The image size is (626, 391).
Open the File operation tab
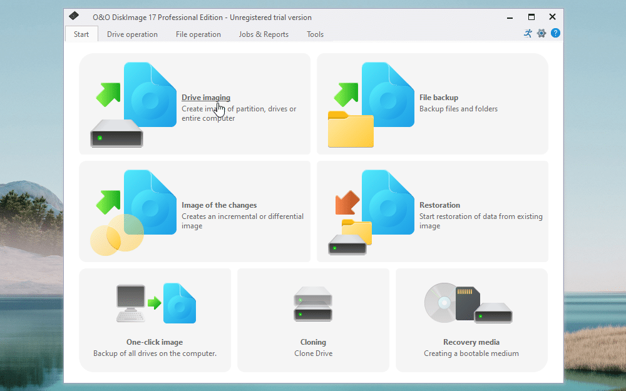pos(198,34)
